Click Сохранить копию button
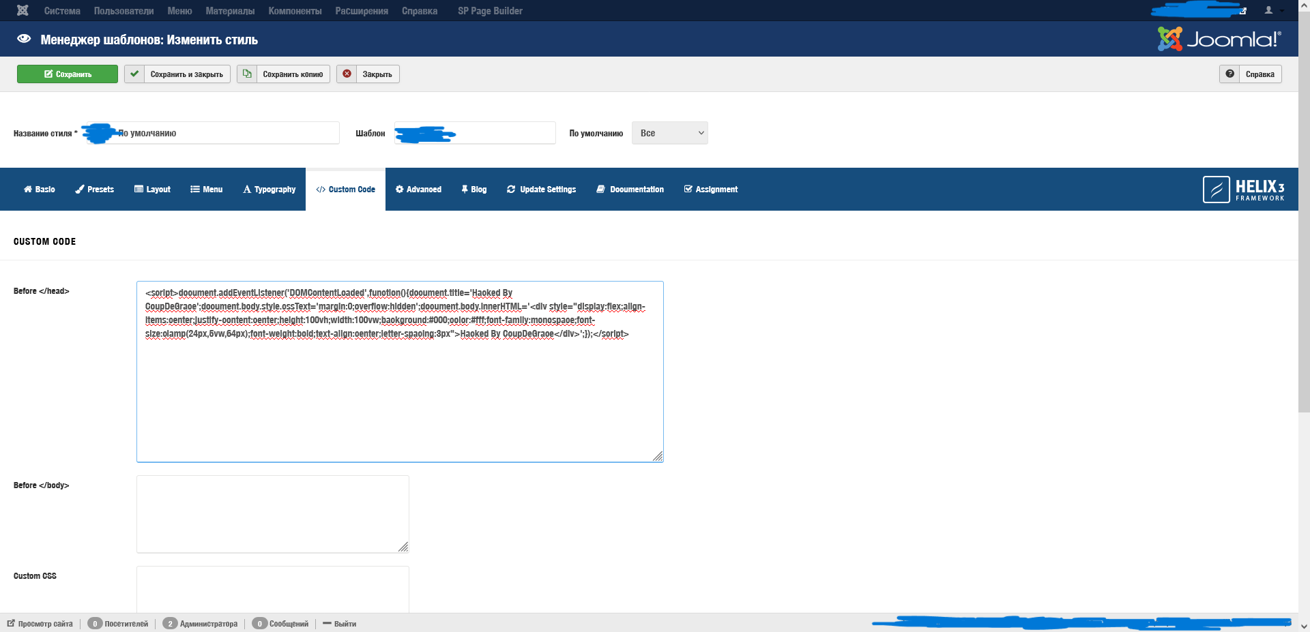 283,74
